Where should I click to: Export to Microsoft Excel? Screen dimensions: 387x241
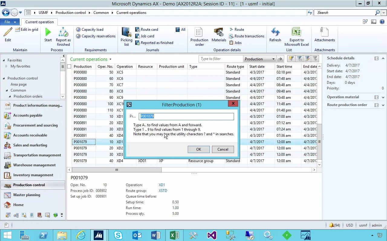coord(297,37)
